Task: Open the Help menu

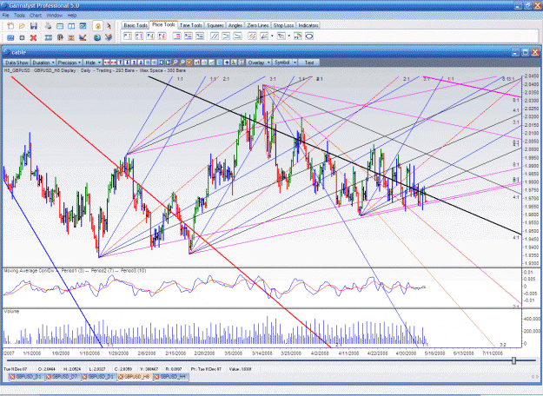Action: [x=72, y=16]
